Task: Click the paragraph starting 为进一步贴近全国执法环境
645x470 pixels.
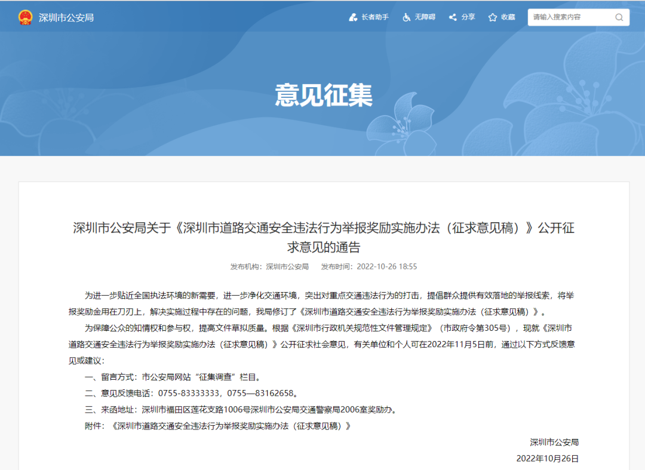Action: 321,303
